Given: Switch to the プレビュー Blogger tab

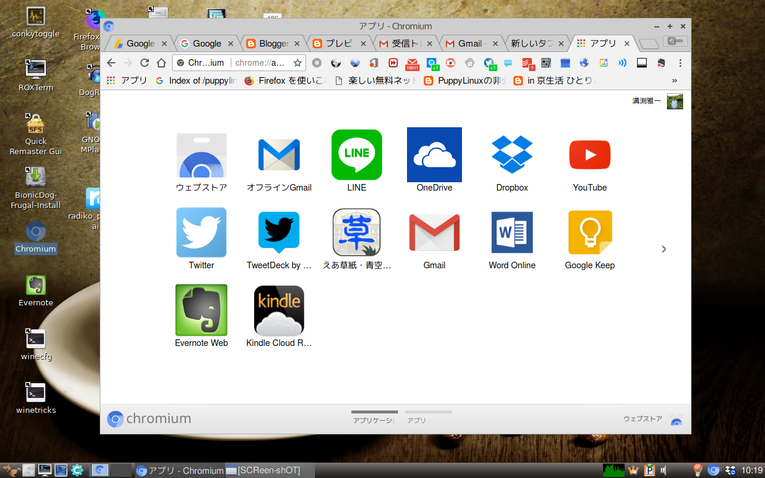Looking at the screenshot, I should [x=339, y=44].
